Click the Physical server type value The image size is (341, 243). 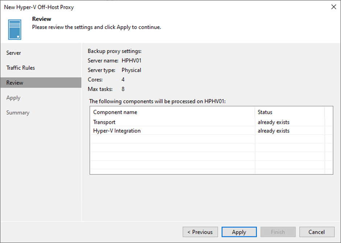[131, 70]
